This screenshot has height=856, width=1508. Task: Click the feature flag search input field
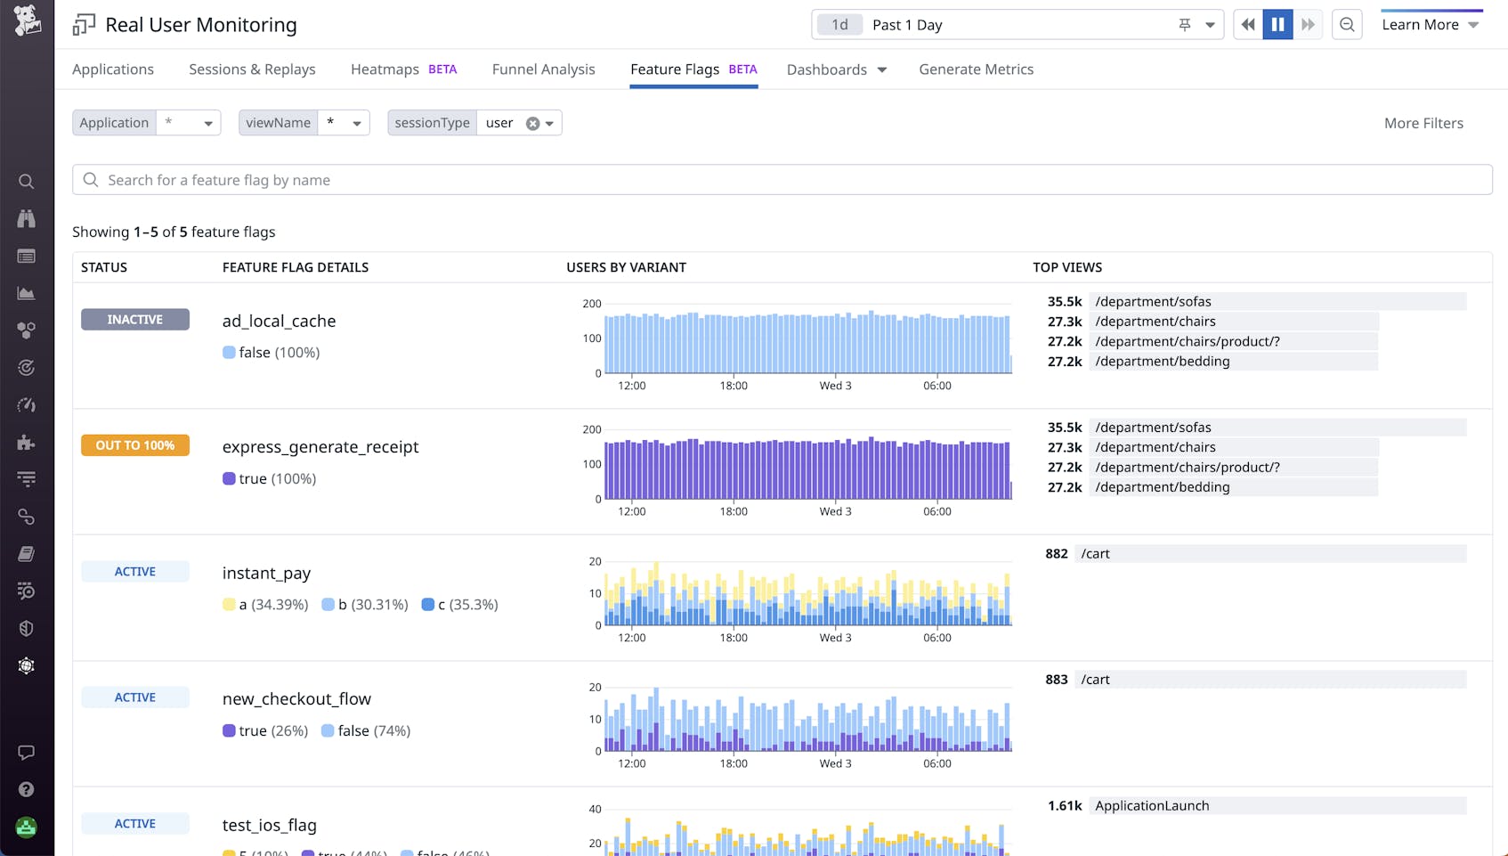point(445,179)
